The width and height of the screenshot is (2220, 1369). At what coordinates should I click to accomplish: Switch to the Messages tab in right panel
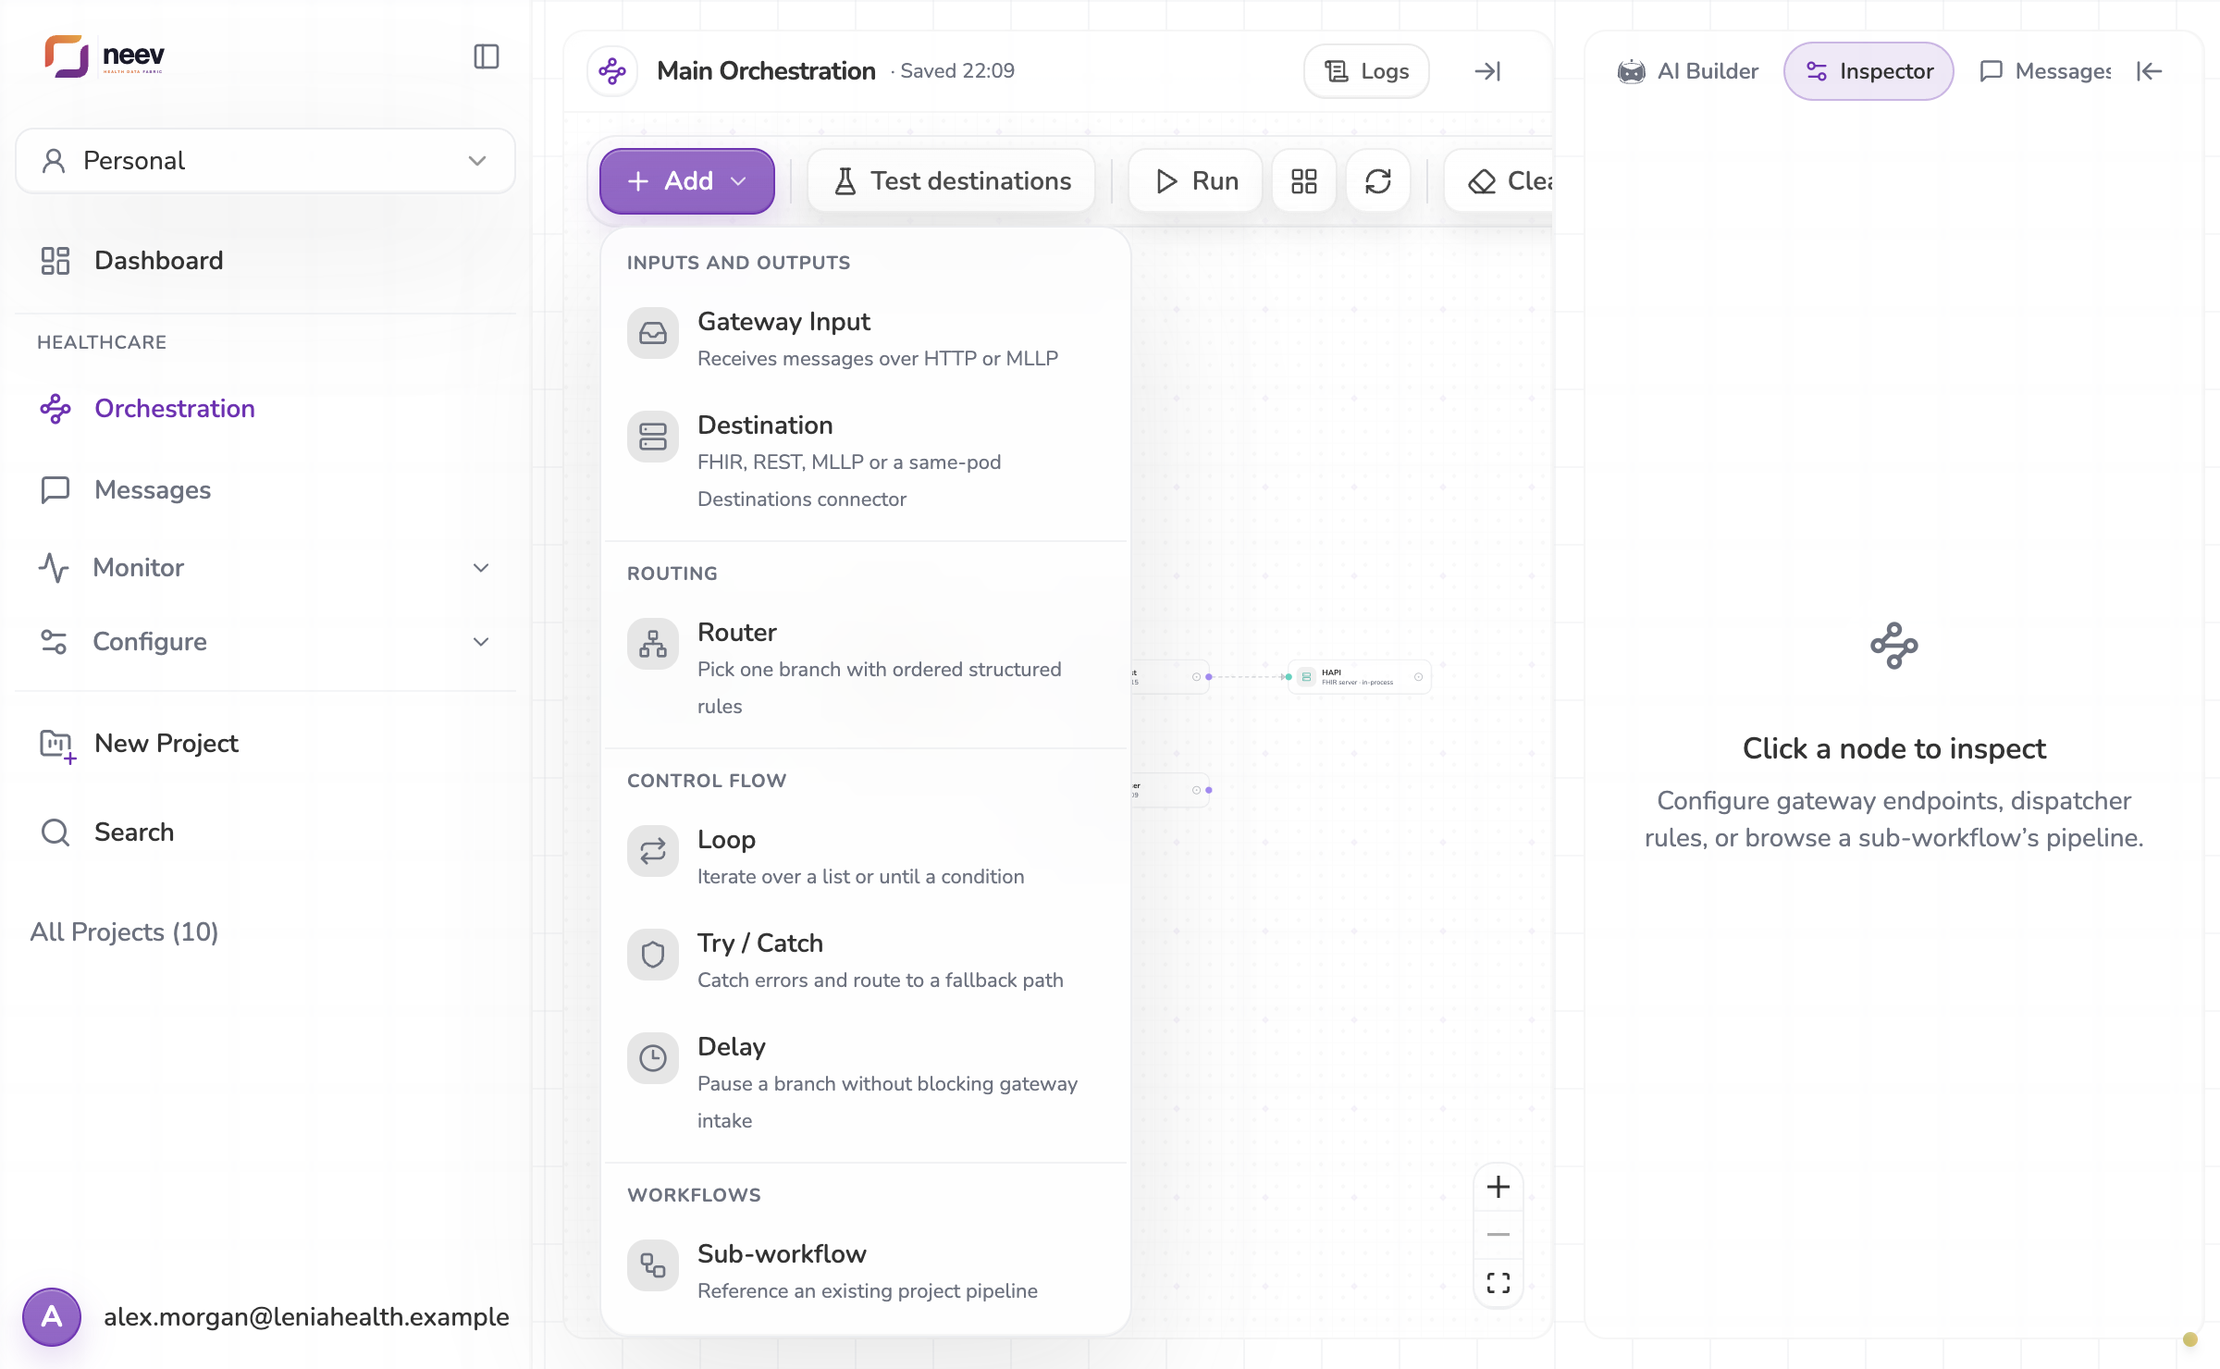click(x=2045, y=71)
